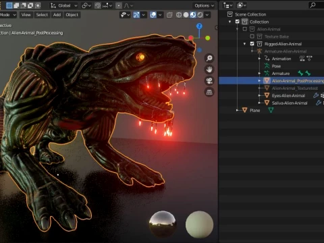Open the outliner display mode dropdown
The height and width of the screenshot is (243, 324).
tap(228, 5)
